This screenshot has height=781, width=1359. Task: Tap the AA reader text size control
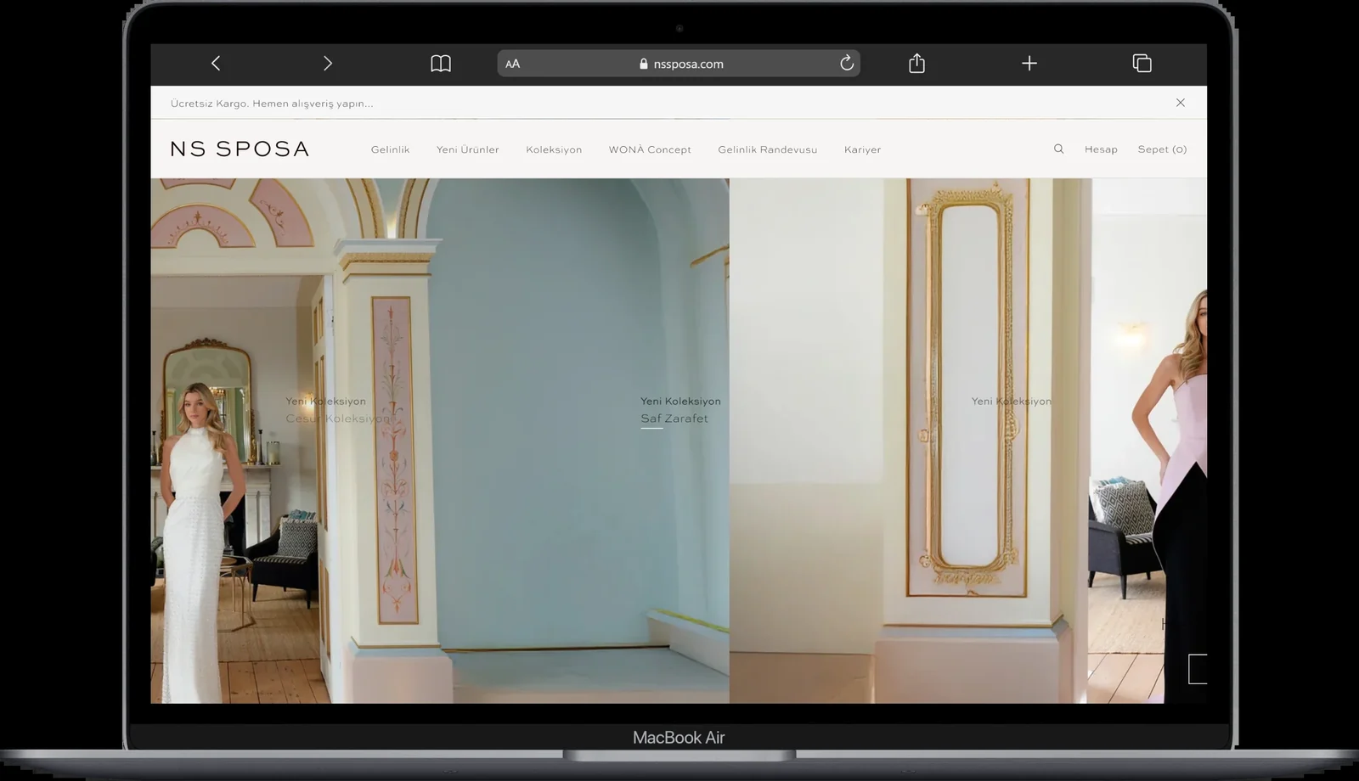click(512, 64)
